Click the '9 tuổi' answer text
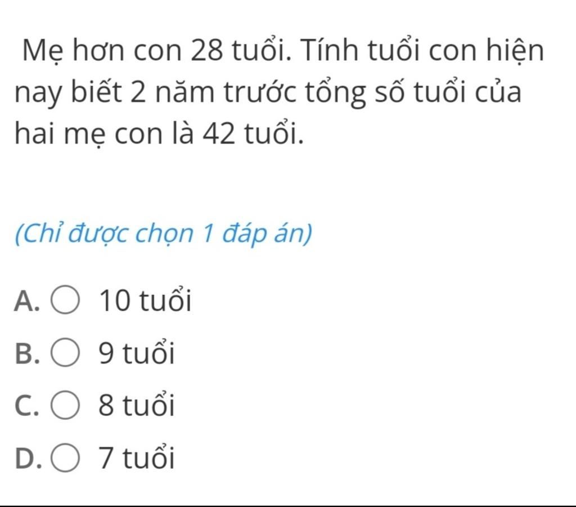Image resolution: width=576 pixels, height=507 pixels. coord(136,353)
